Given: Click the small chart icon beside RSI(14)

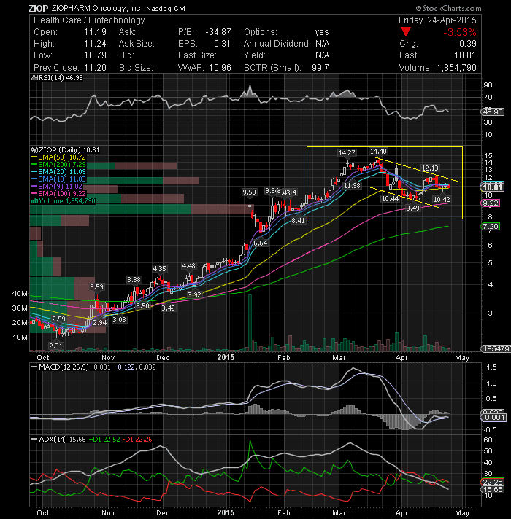Looking at the screenshot, I should click(x=34, y=78).
